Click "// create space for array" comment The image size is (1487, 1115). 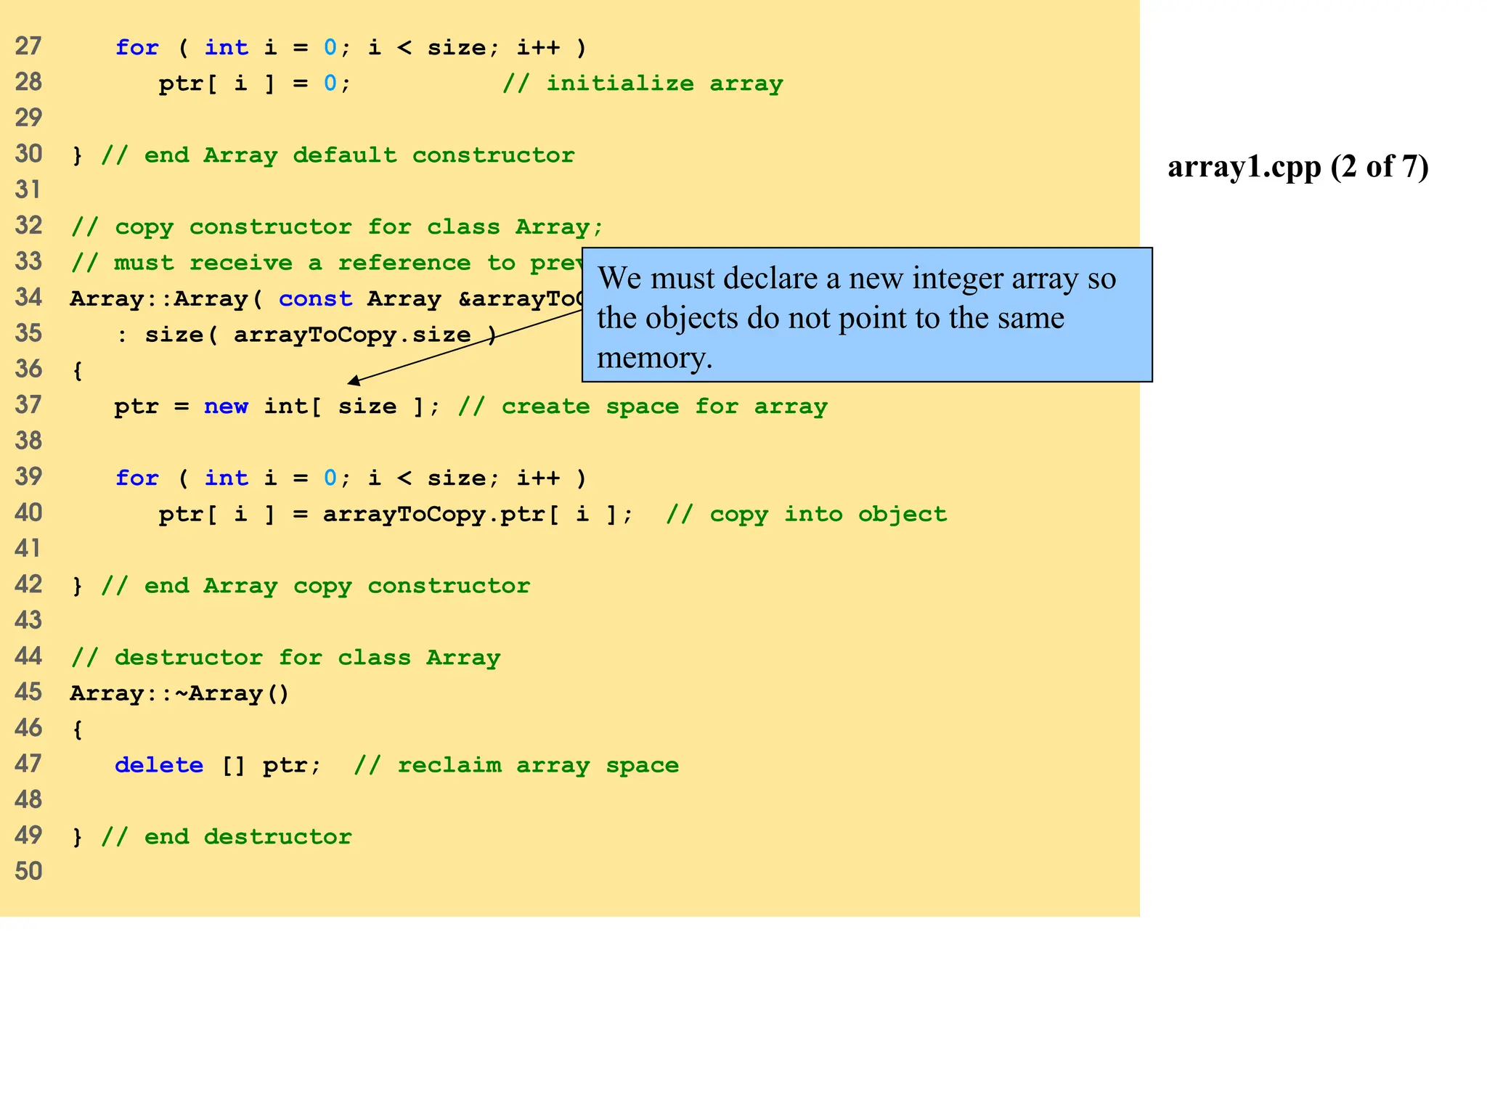pos(643,407)
